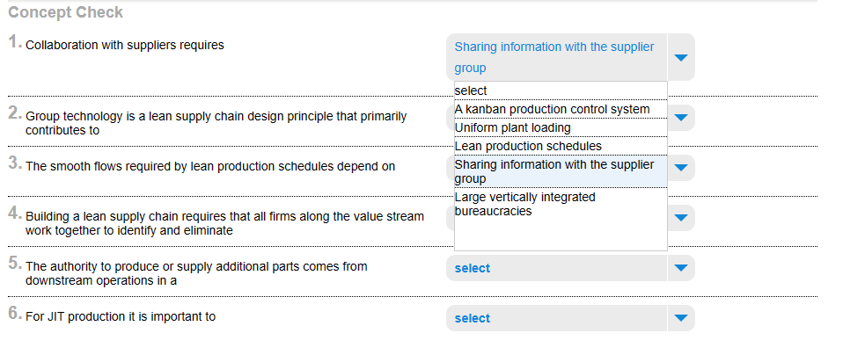Click question 1 selected answer field

[556, 57]
